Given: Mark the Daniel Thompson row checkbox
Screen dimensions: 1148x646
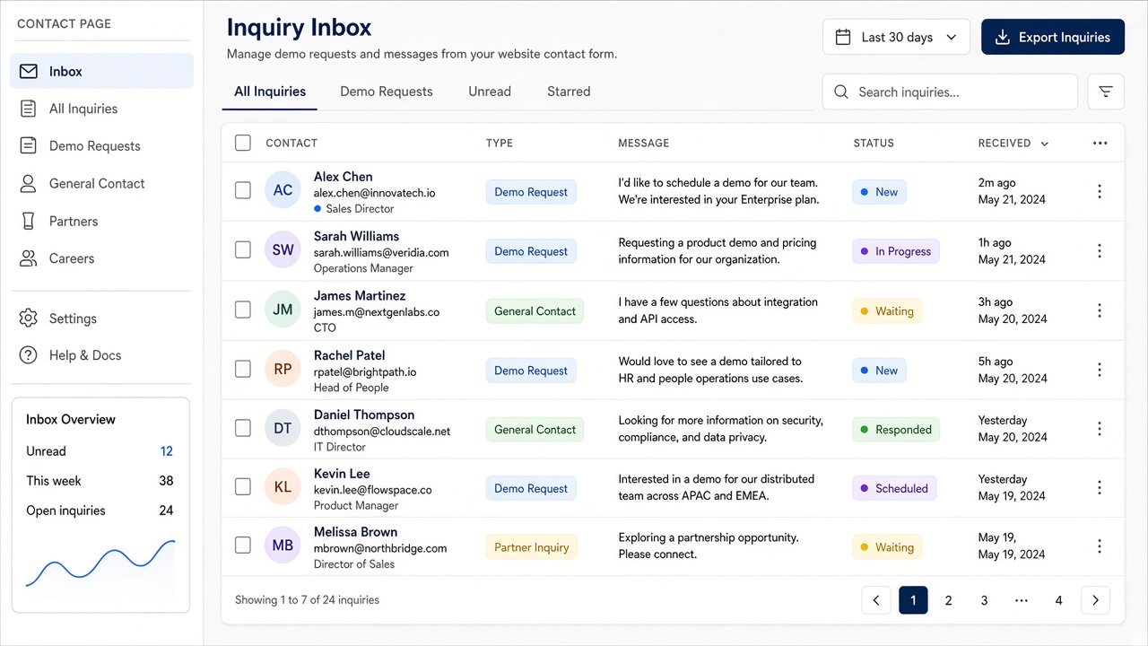Looking at the screenshot, I should click(x=243, y=428).
